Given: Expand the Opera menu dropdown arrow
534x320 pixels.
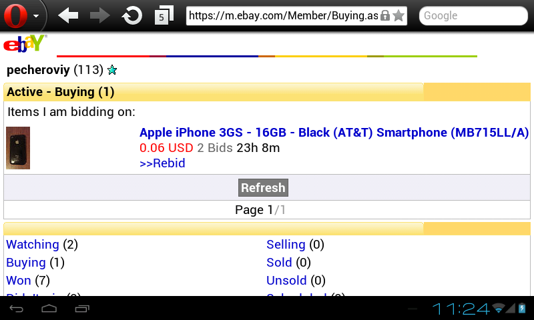Looking at the screenshot, I should pyautogui.click(x=36, y=15).
